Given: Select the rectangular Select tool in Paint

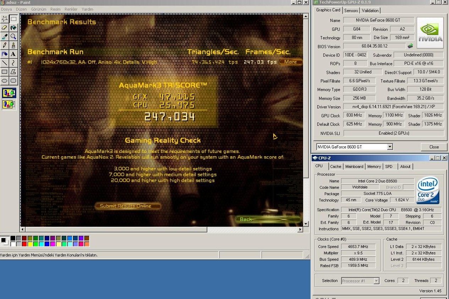Looking at the screenshot, I should pyautogui.click(x=13, y=18).
